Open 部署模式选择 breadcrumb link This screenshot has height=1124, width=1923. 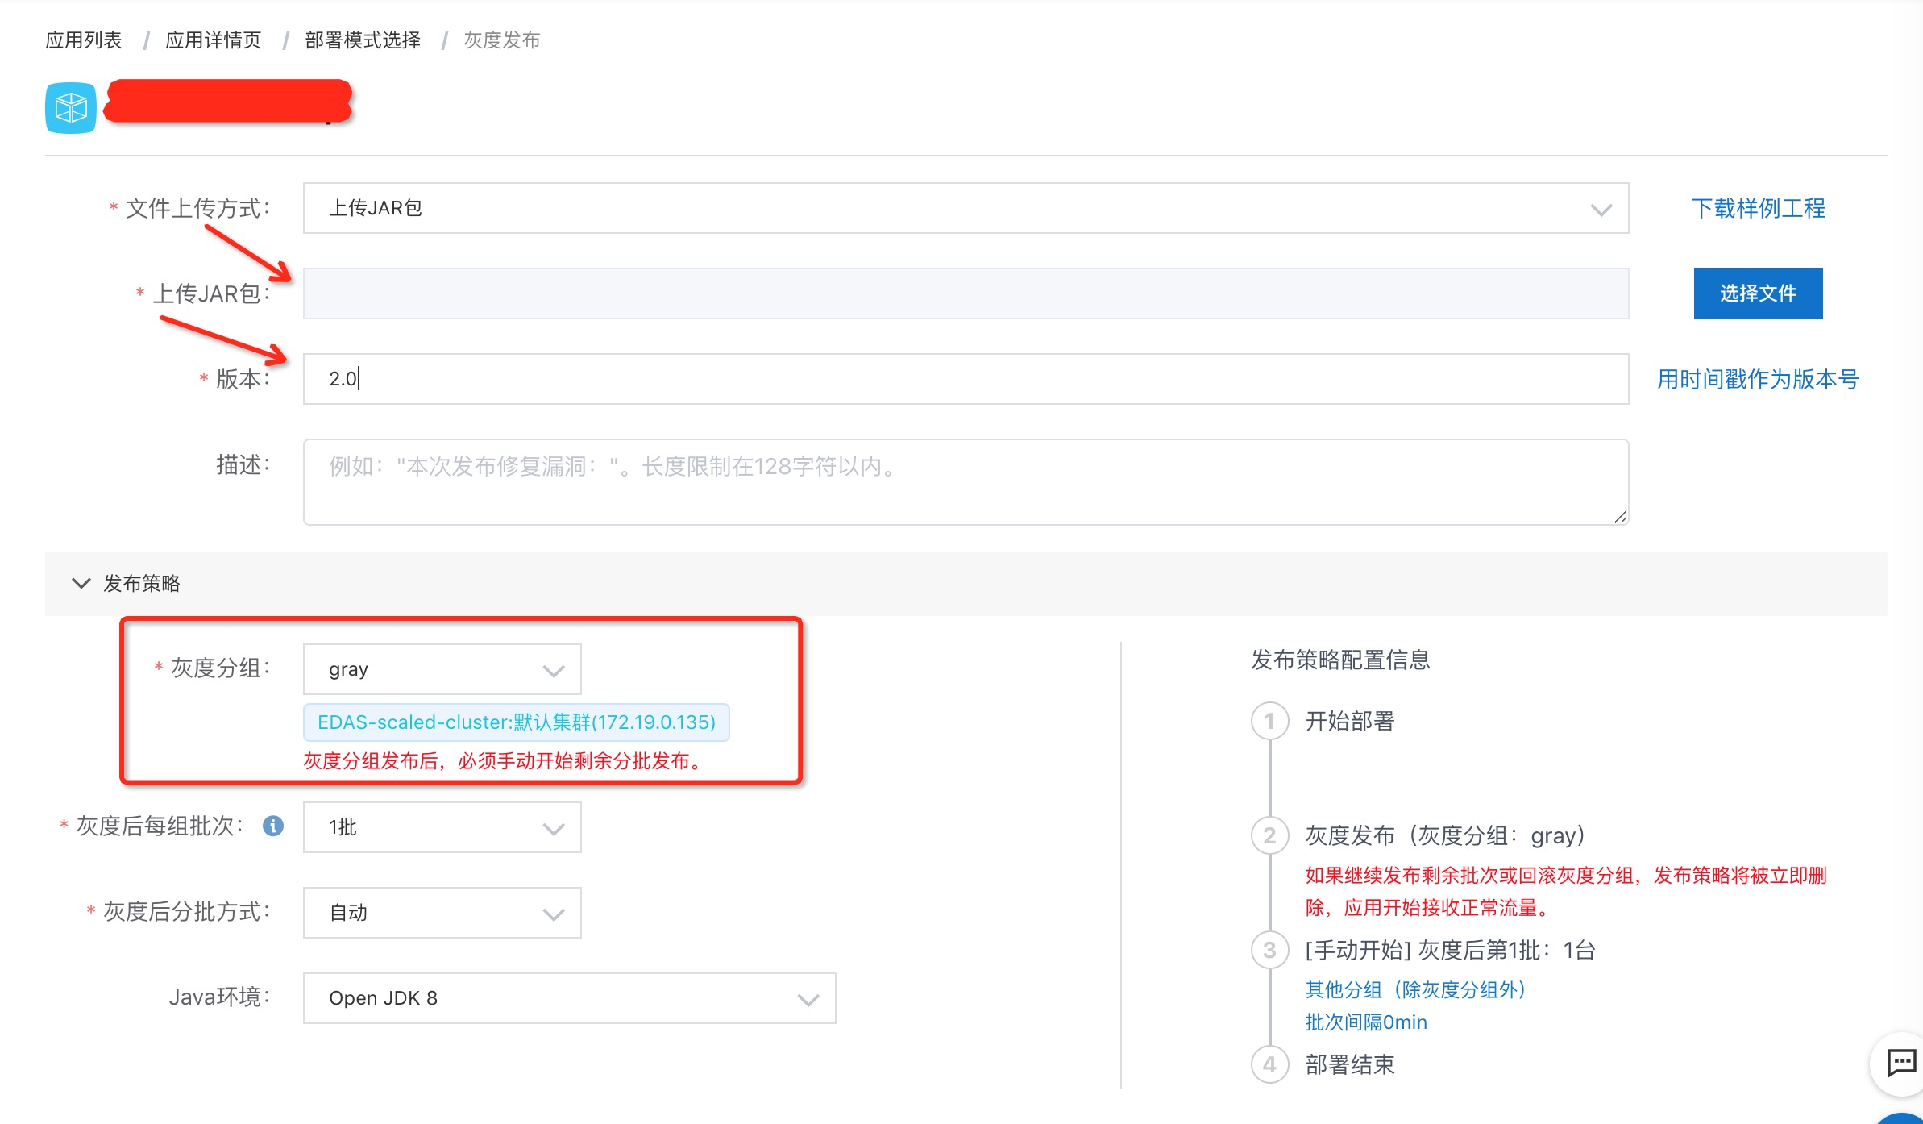point(363,40)
